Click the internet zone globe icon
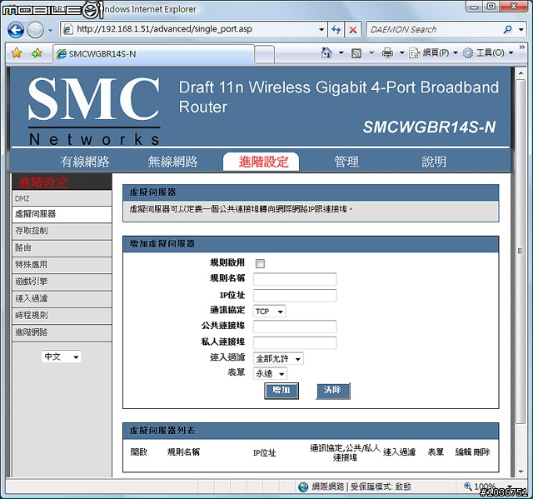The height and width of the screenshot is (499, 533). [x=303, y=487]
